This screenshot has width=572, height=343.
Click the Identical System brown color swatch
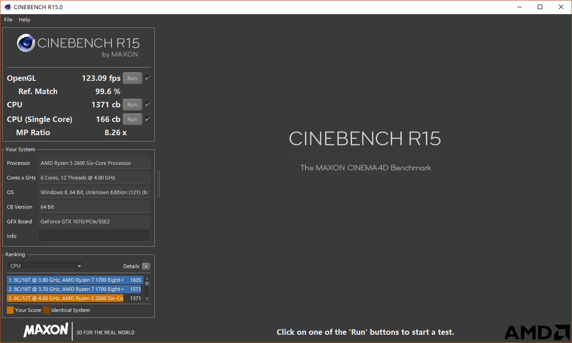46,310
